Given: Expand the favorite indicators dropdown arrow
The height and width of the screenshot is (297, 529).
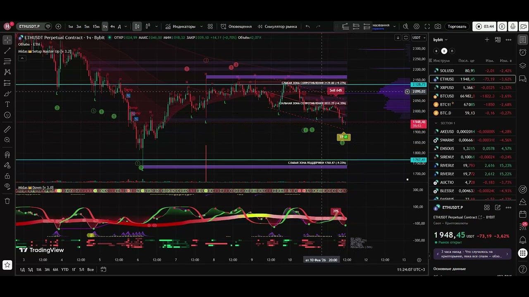Looking at the screenshot, I should click(x=201, y=26).
